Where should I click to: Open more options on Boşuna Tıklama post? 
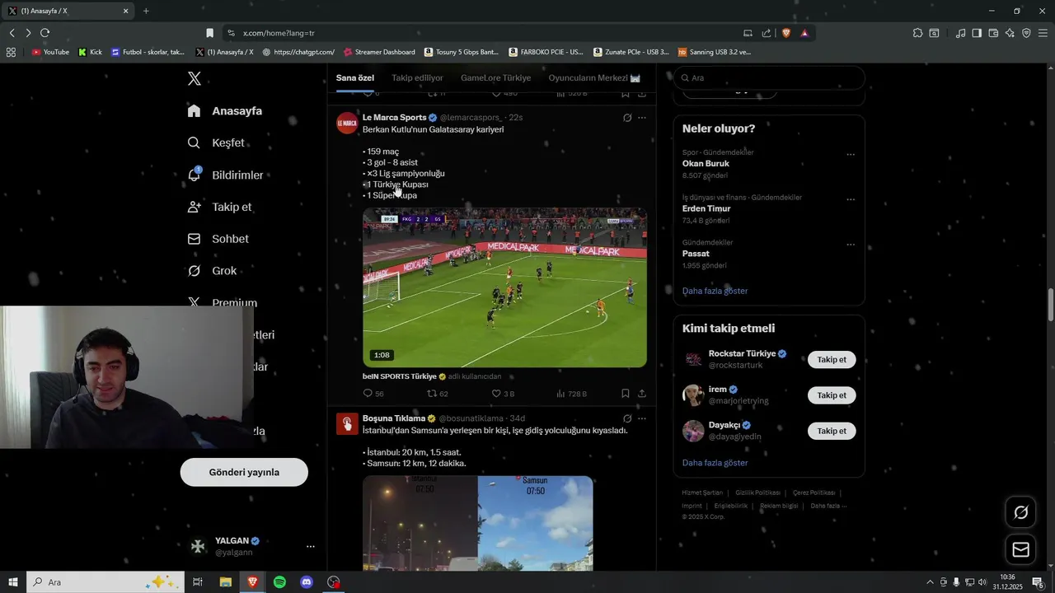click(642, 418)
